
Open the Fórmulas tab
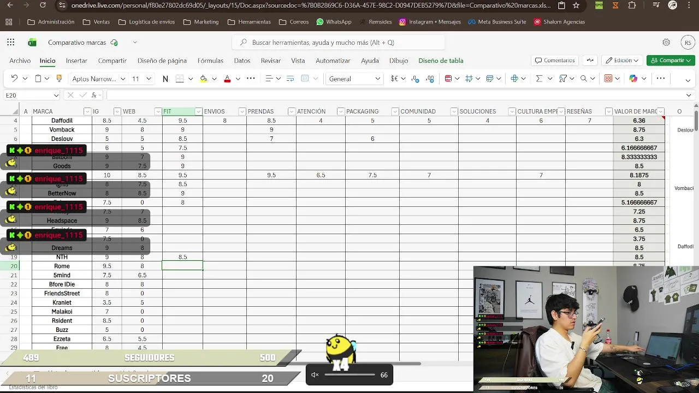[x=210, y=61]
